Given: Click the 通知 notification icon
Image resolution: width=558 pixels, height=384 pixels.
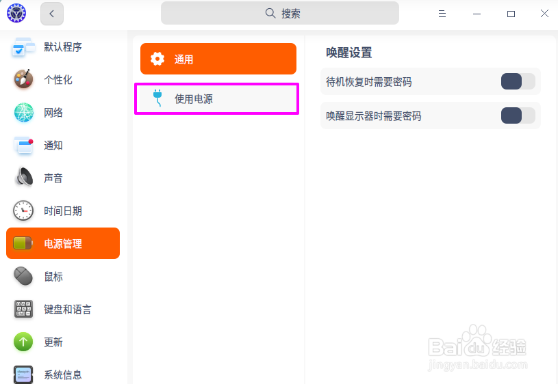Looking at the screenshot, I should pyautogui.click(x=23, y=146).
